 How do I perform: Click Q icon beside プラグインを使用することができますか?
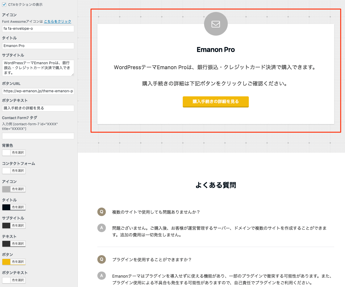[x=102, y=260]
